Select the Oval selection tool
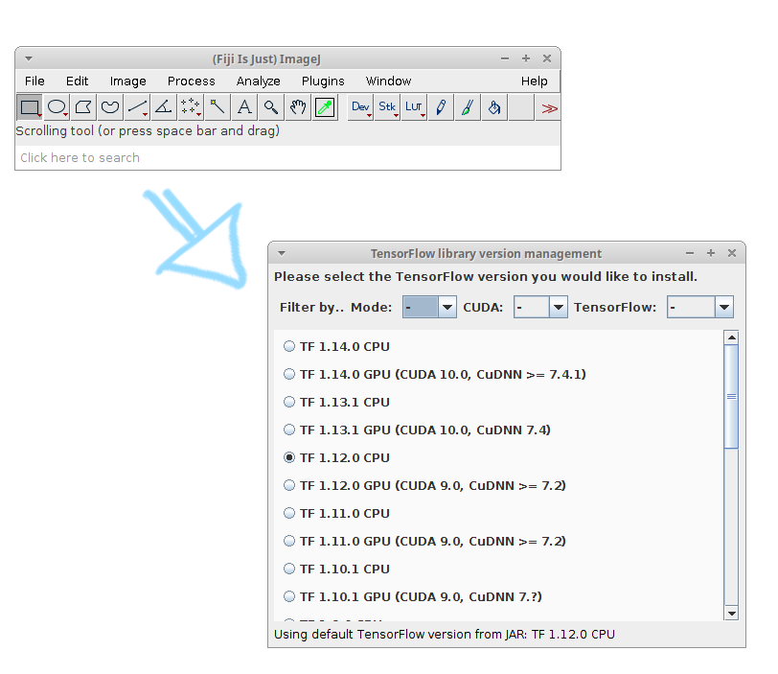 (x=57, y=107)
